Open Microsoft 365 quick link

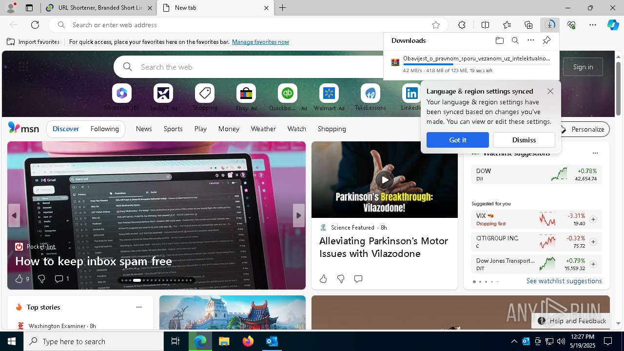(x=122, y=97)
